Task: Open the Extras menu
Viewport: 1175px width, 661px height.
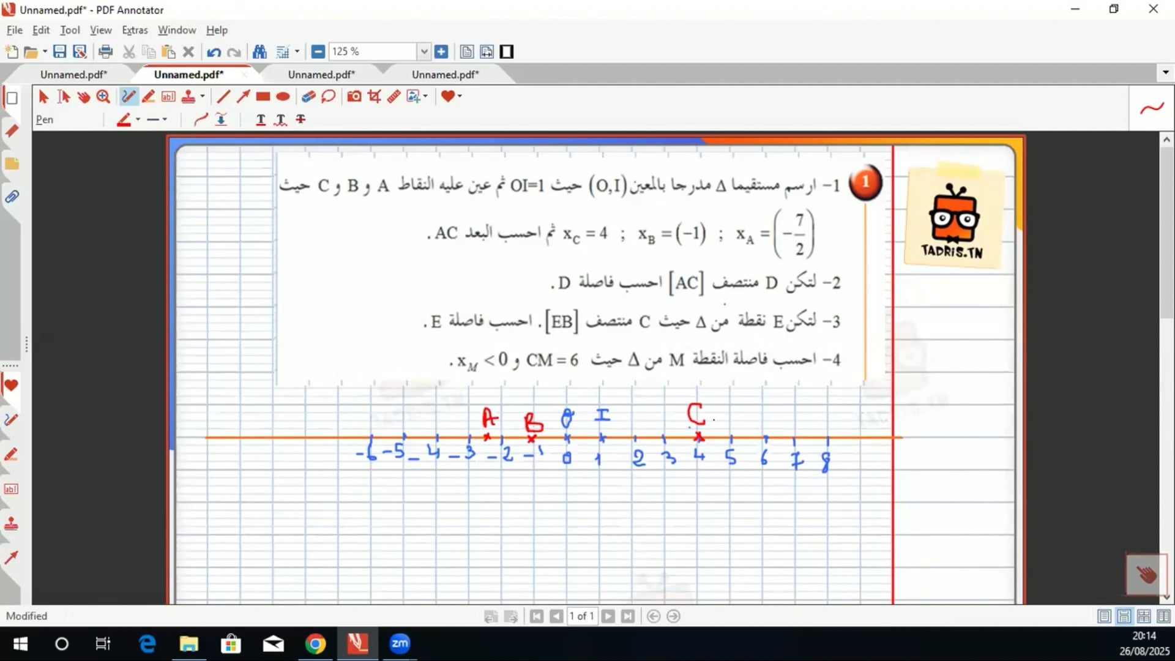Action: pos(135,30)
